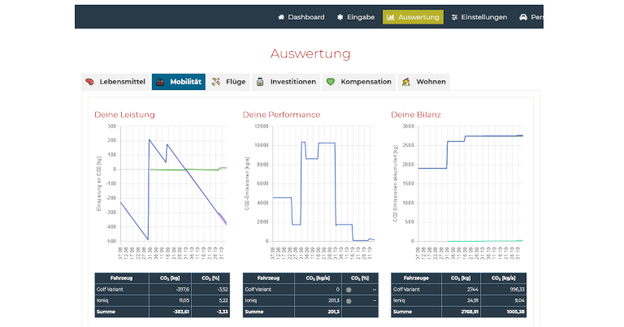The width and height of the screenshot is (624, 327).
Task: Click the car icon at navbar's right edge
Action: (523, 17)
